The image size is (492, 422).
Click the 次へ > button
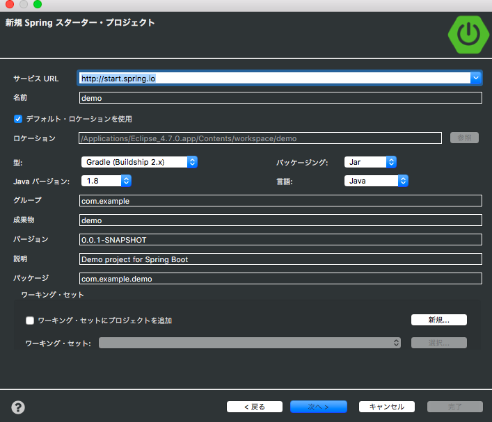coord(319,407)
